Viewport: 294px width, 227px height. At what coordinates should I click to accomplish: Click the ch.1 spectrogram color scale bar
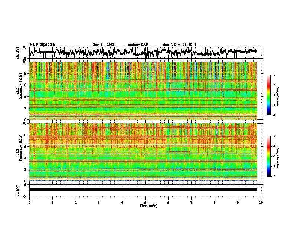(268, 95)
